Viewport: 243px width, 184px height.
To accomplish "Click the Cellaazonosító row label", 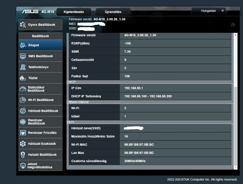I will (83, 60).
